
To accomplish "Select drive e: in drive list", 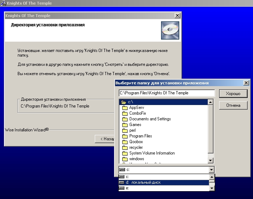I will [128, 188].
